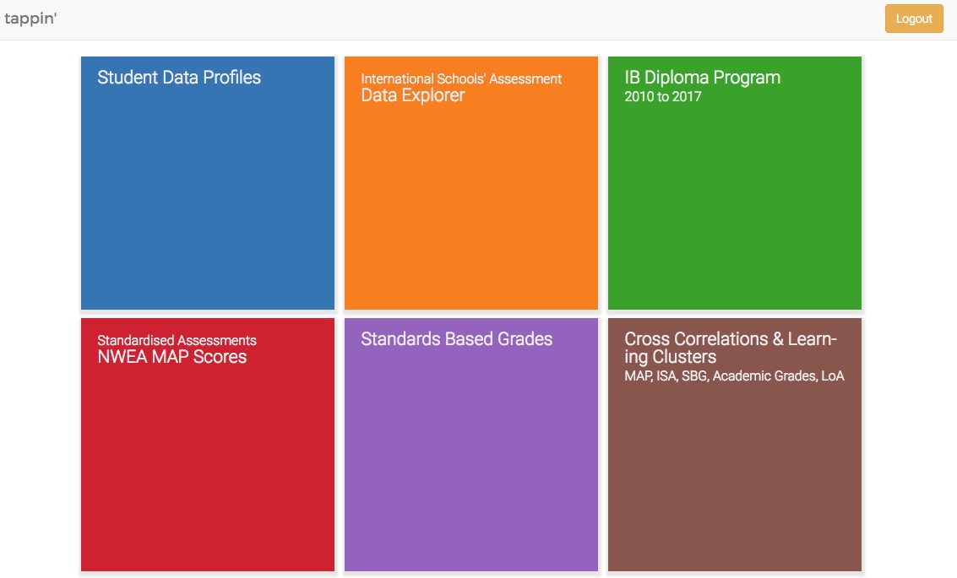
Task: Explore Cross Correlations & Learning Clusters
Action: (x=733, y=443)
